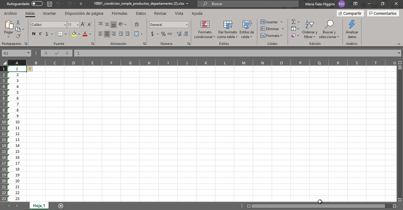
Task: Open the Fórmulas ribbon tab
Action: click(119, 13)
